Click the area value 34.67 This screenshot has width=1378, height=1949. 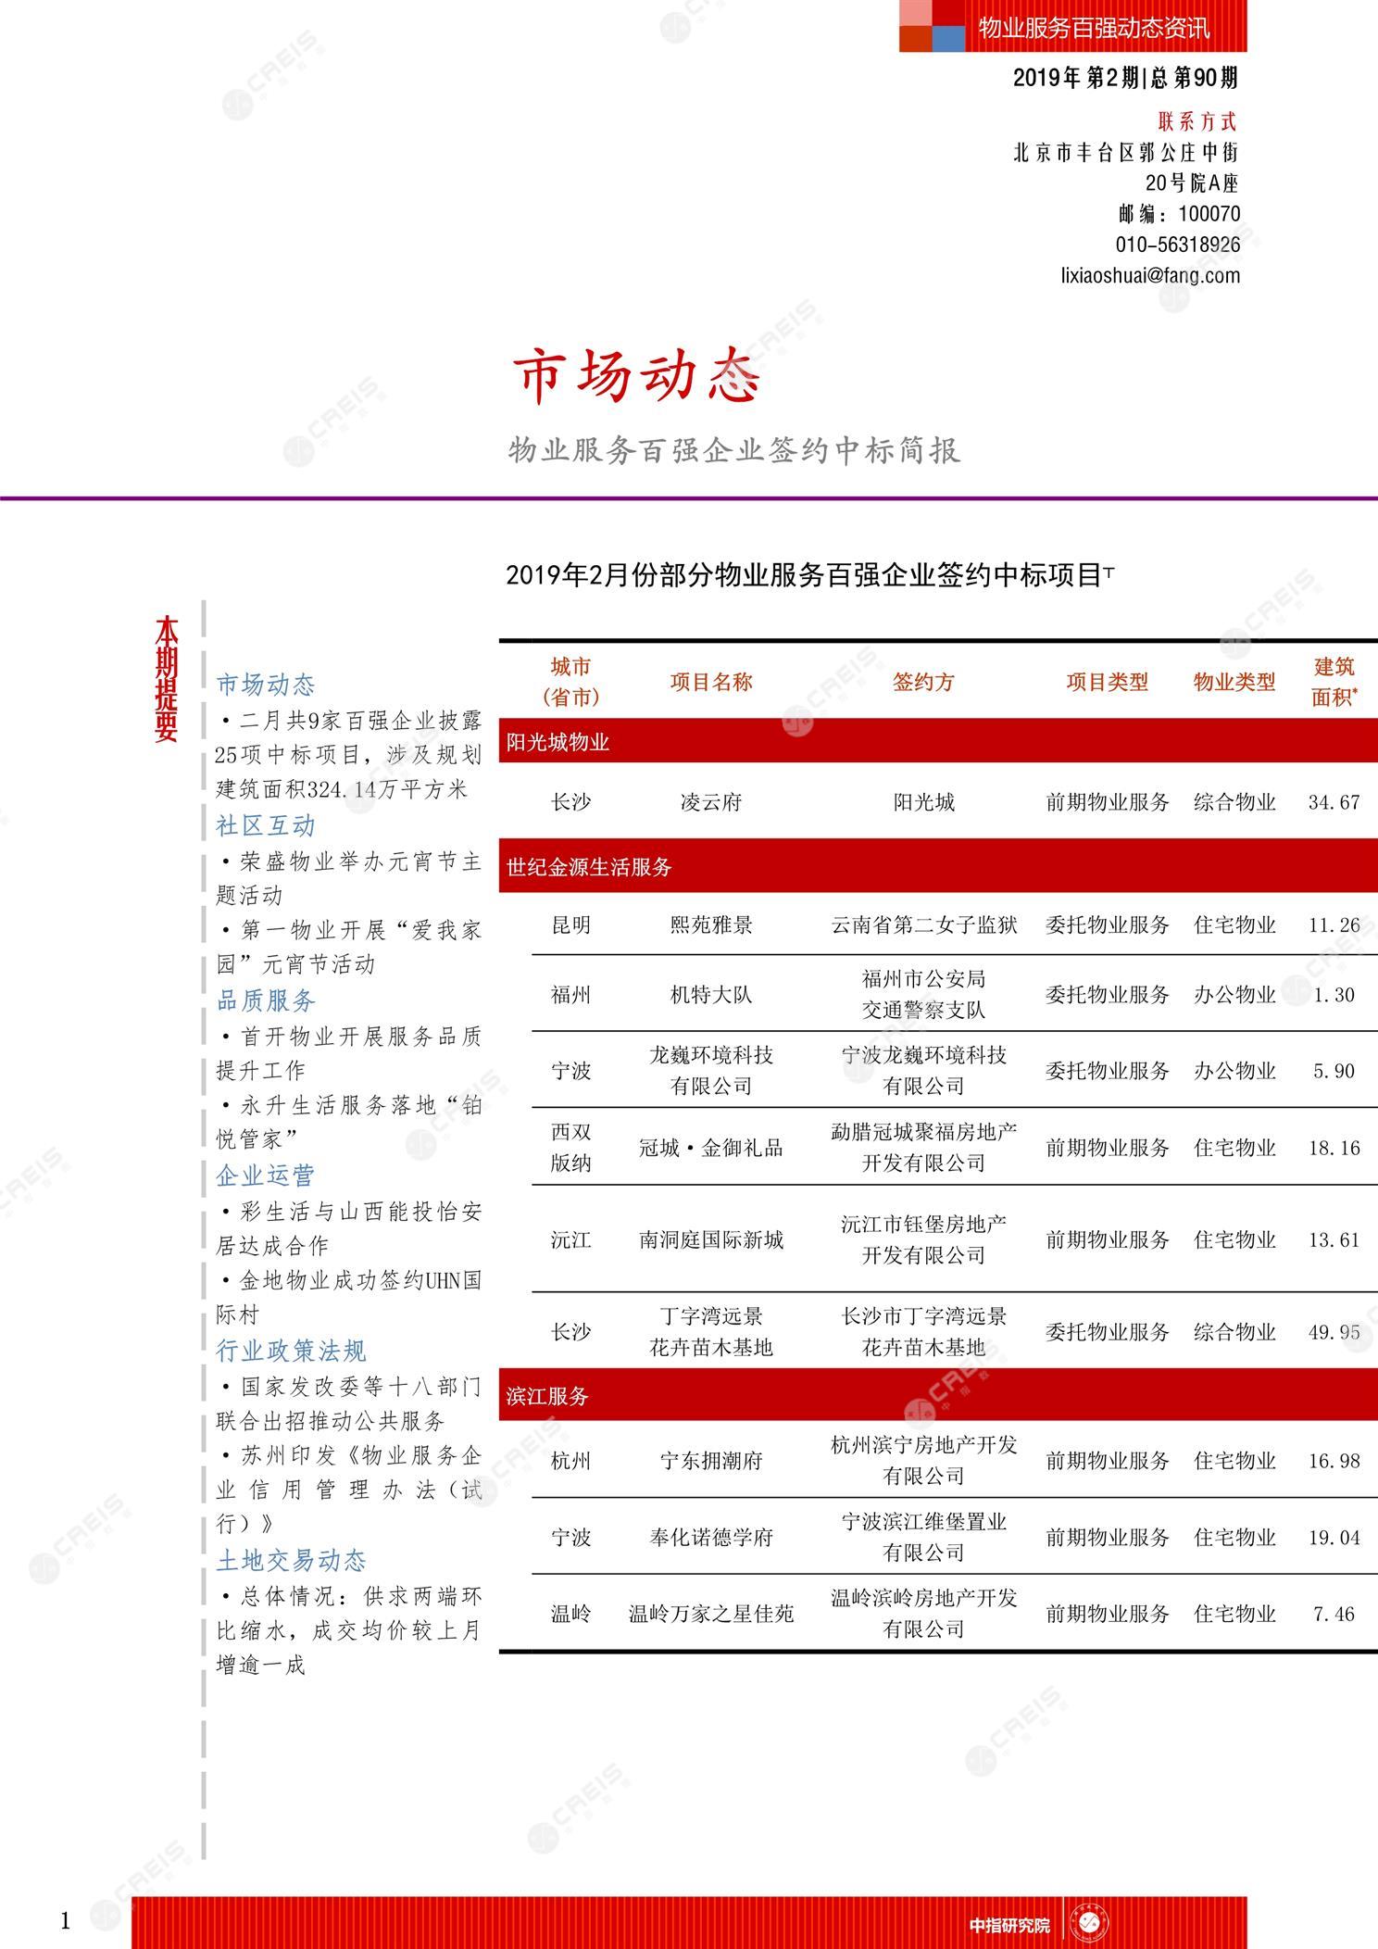[x=1334, y=802]
